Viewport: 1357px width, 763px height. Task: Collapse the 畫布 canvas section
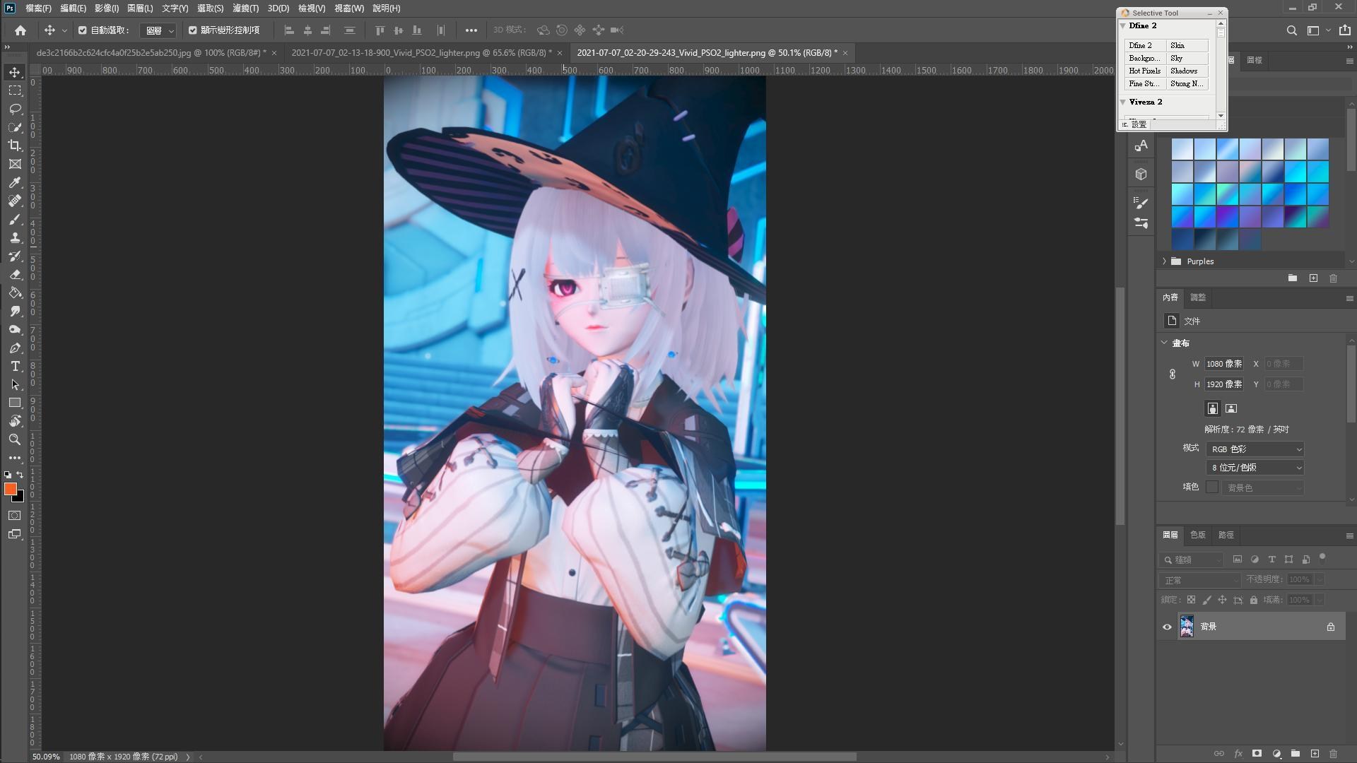(1164, 343)
